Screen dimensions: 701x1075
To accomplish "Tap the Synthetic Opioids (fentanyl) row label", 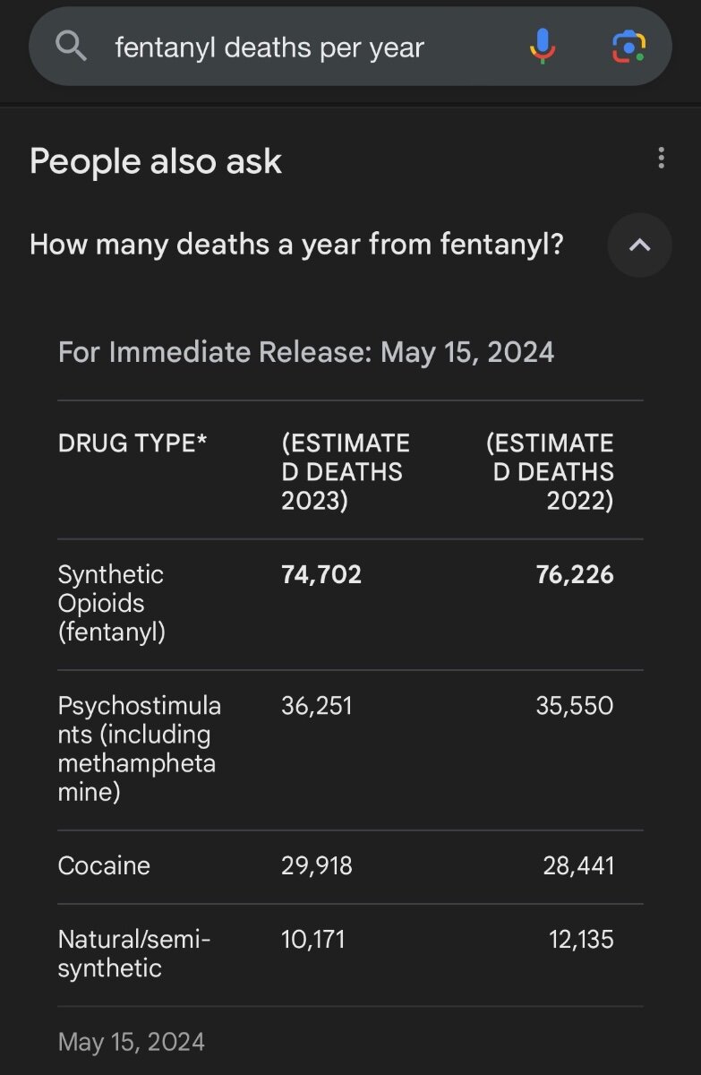I will point(112,604).
